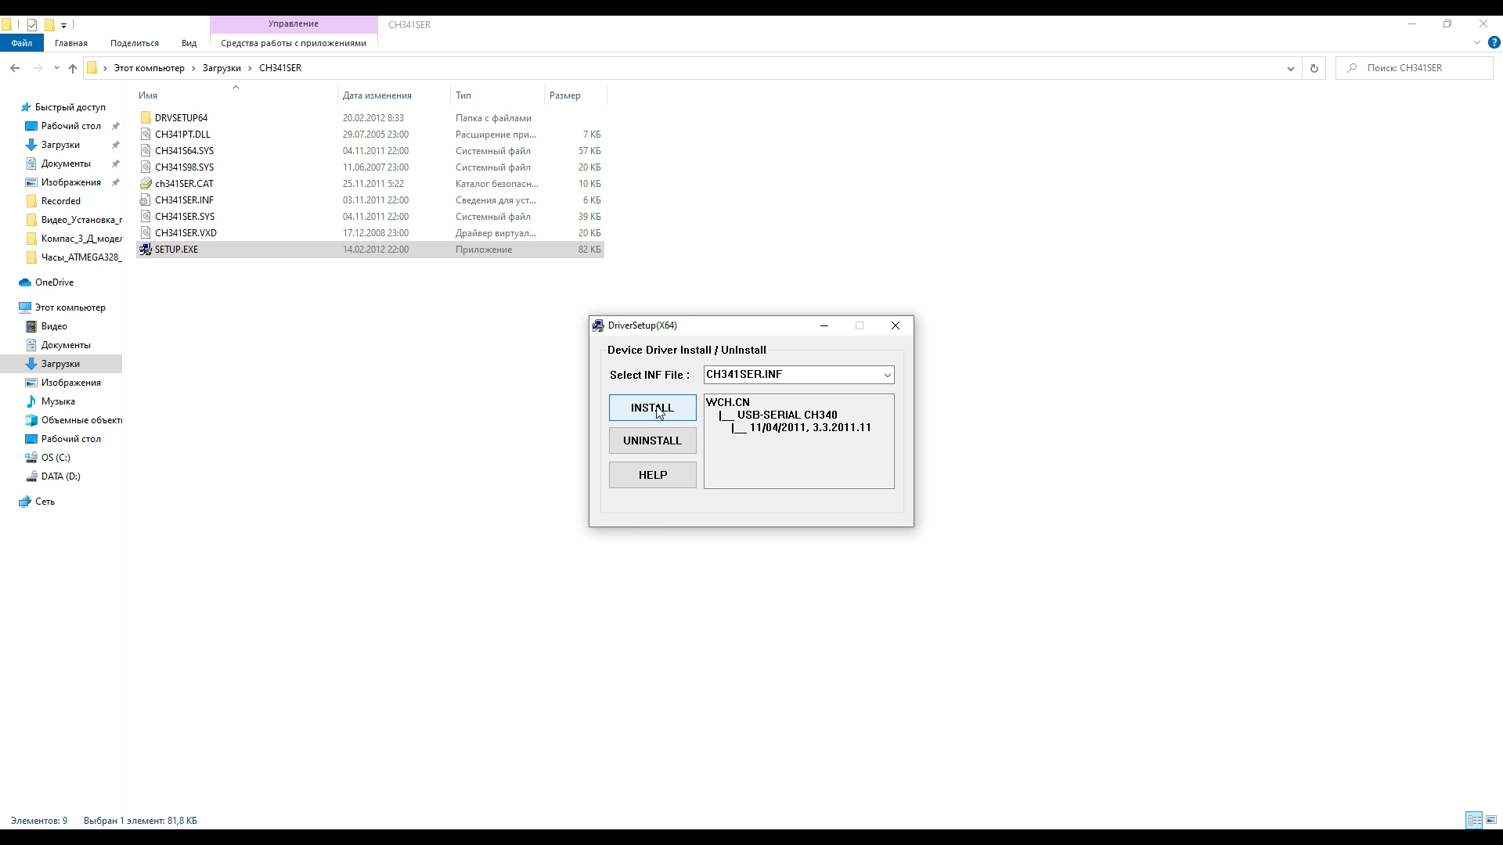
Task: Go up one folder level arrow
Action: [73, 68]
